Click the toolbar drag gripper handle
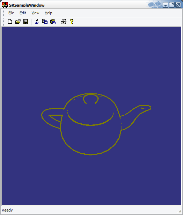This screenshot has width=183, height=215. coord(4,22)
